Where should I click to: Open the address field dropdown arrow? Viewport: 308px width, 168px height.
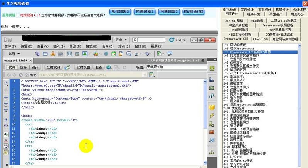145,75
